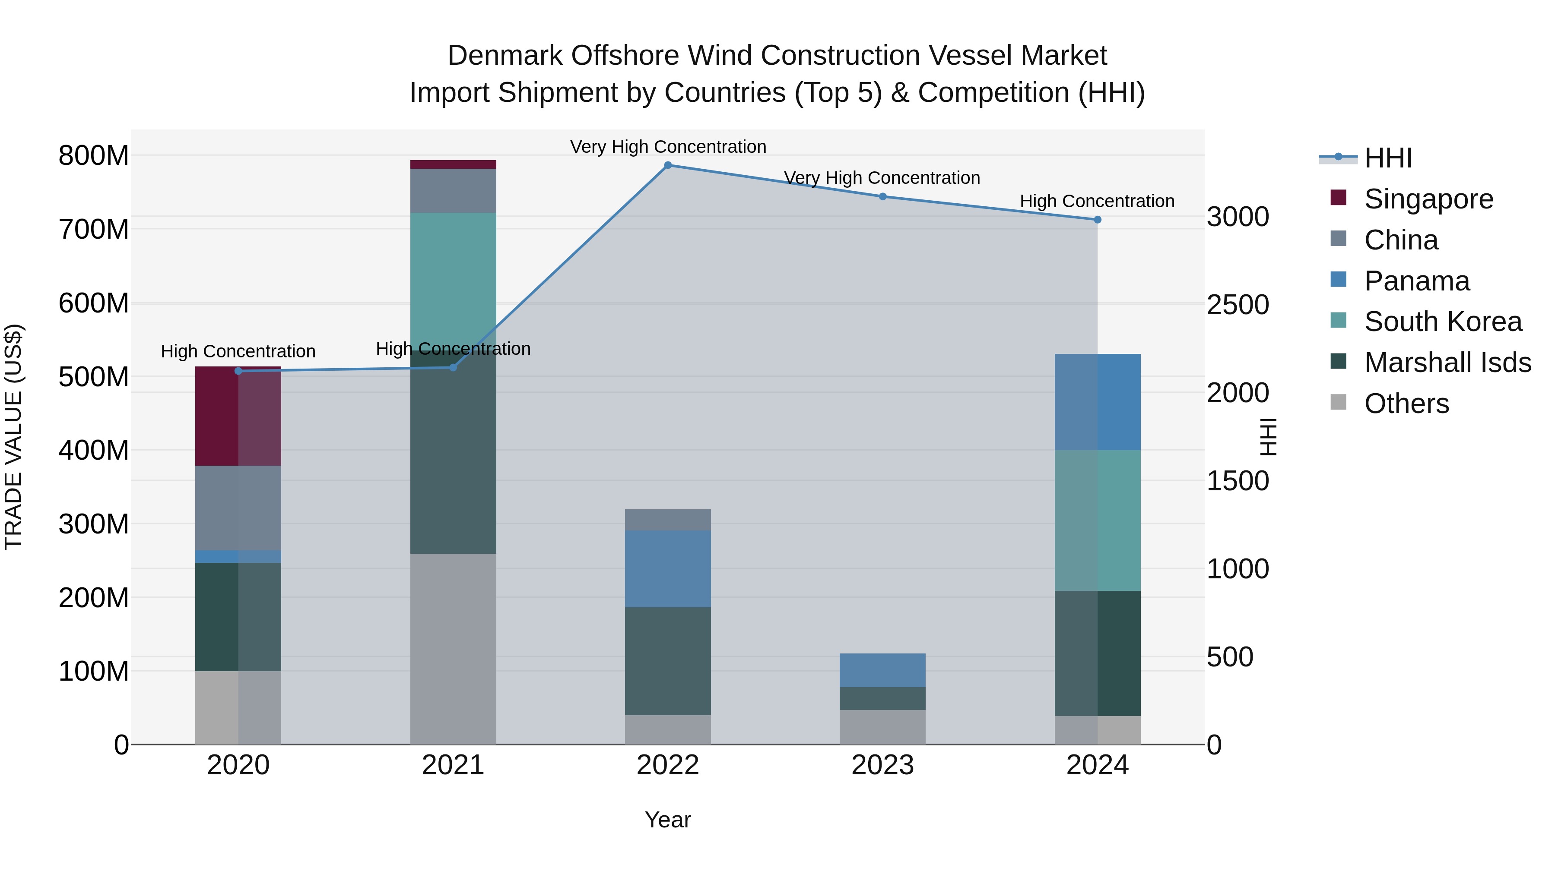The width and height of the screenshot is (1555, 874).
Task: Click the 2020 'High Concentration' annotation
Action: (x=238, y=351)
